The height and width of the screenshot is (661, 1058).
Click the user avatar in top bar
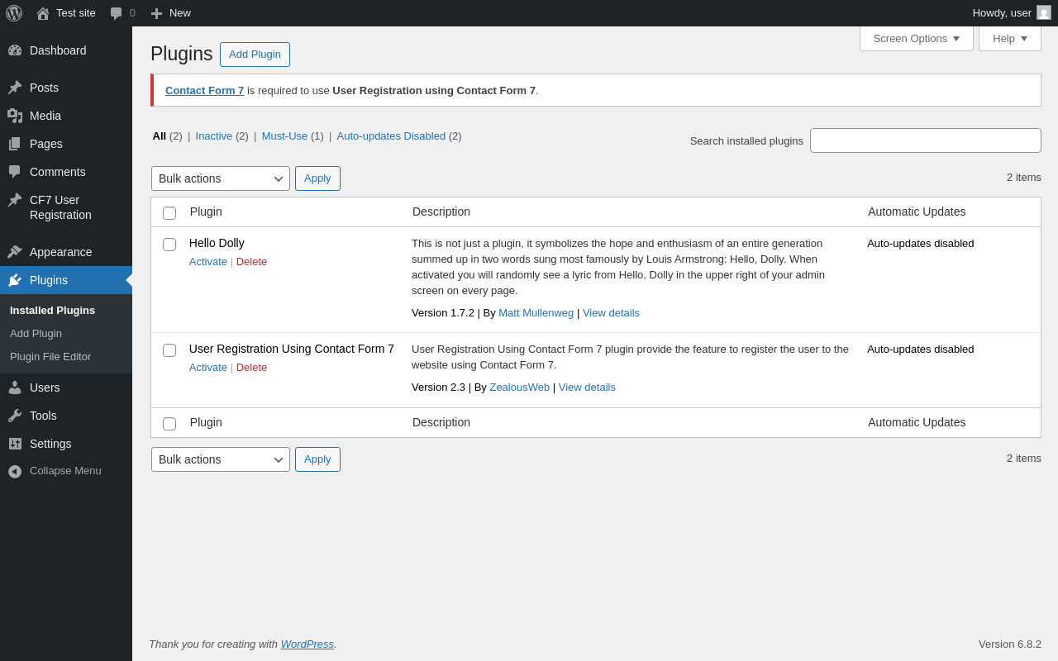coord(1044,13)
